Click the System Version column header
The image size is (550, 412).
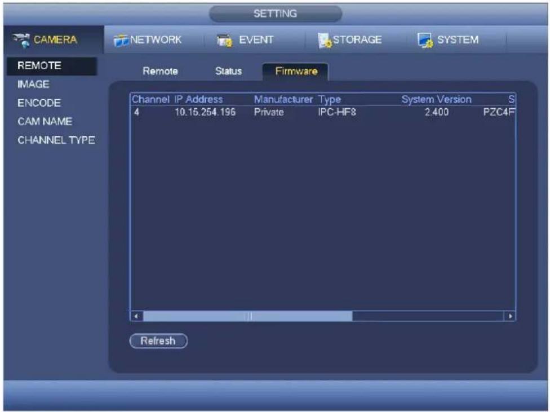click(436, 100)
